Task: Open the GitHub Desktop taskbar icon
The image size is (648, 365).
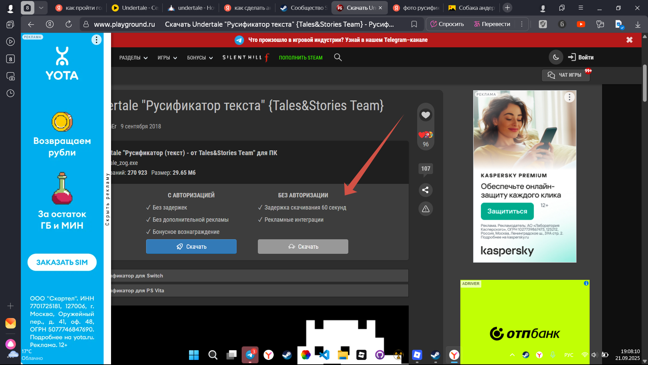Action: tap(380, 355)
